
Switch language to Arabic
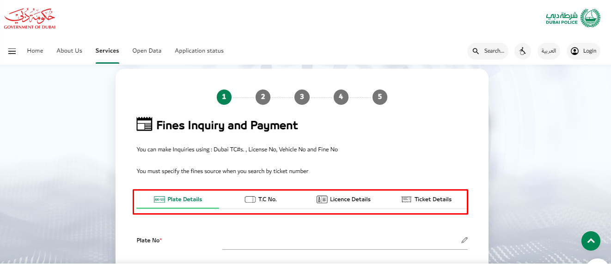click(549, 51)
